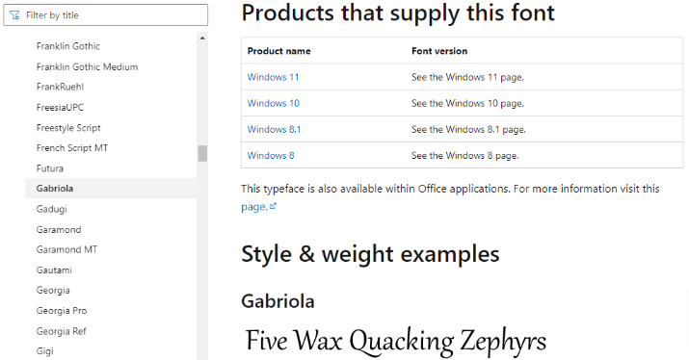Click the sidebar scroll up arrow
This screenshot has height=360, width=689.
pyautogui.click(x=202, y=39)
